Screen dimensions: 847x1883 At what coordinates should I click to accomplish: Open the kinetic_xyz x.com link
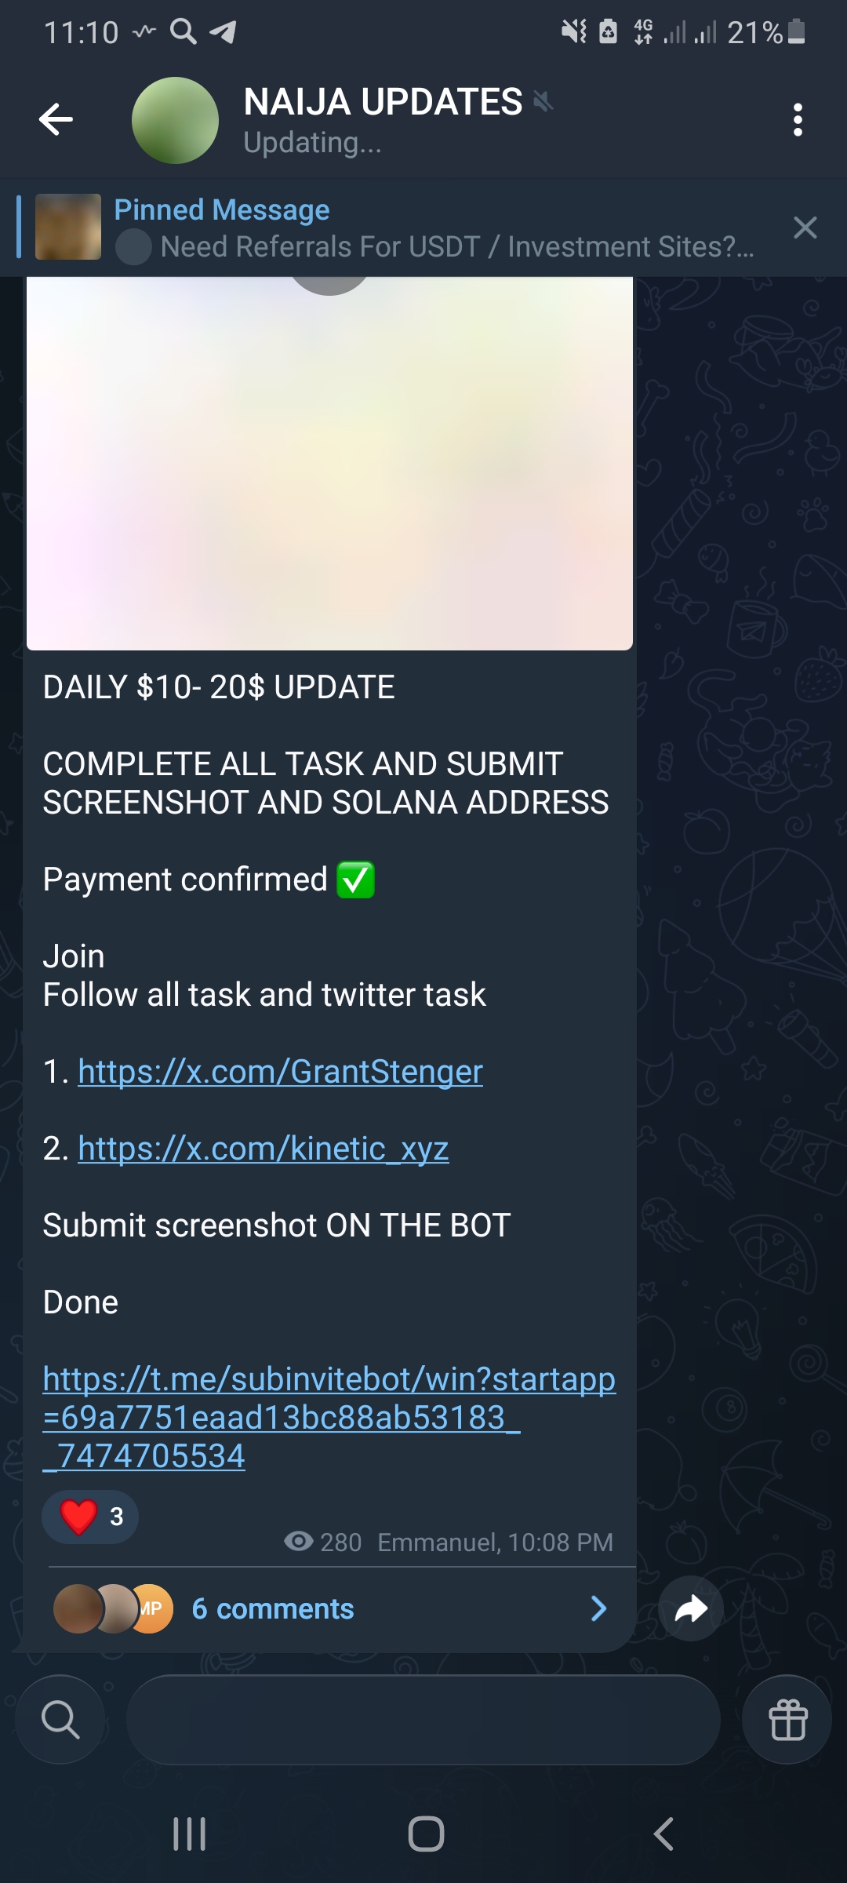pos(264,1149)
